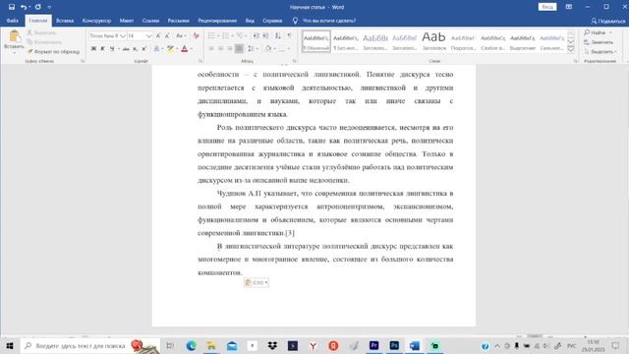
Task: Toggle italic (К) formatting
Action: (102, 48)
